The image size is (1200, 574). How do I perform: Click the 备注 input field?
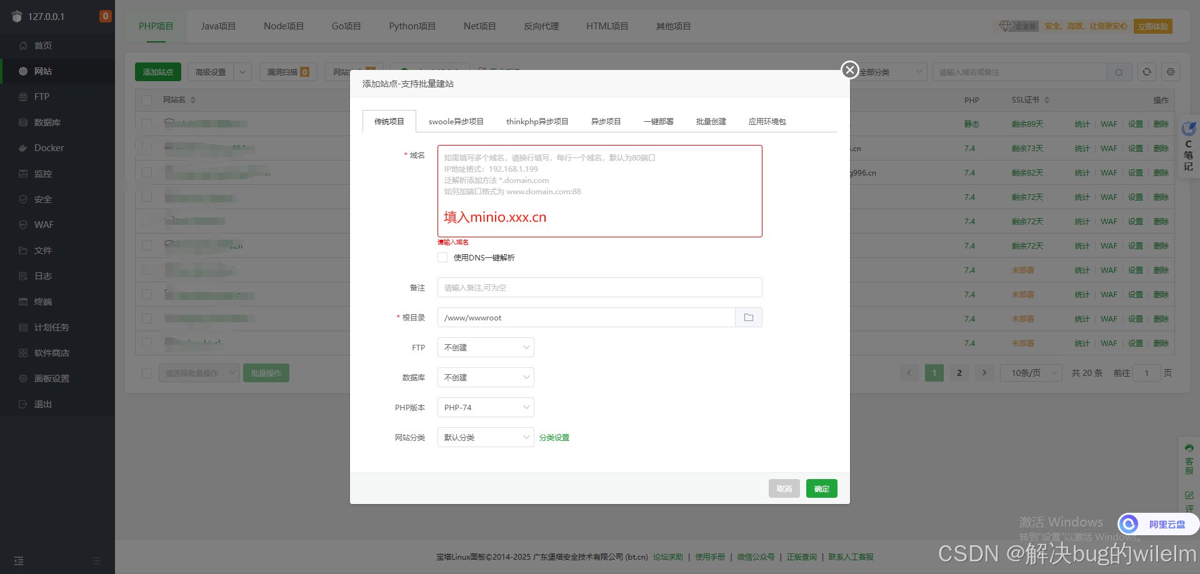599,287
